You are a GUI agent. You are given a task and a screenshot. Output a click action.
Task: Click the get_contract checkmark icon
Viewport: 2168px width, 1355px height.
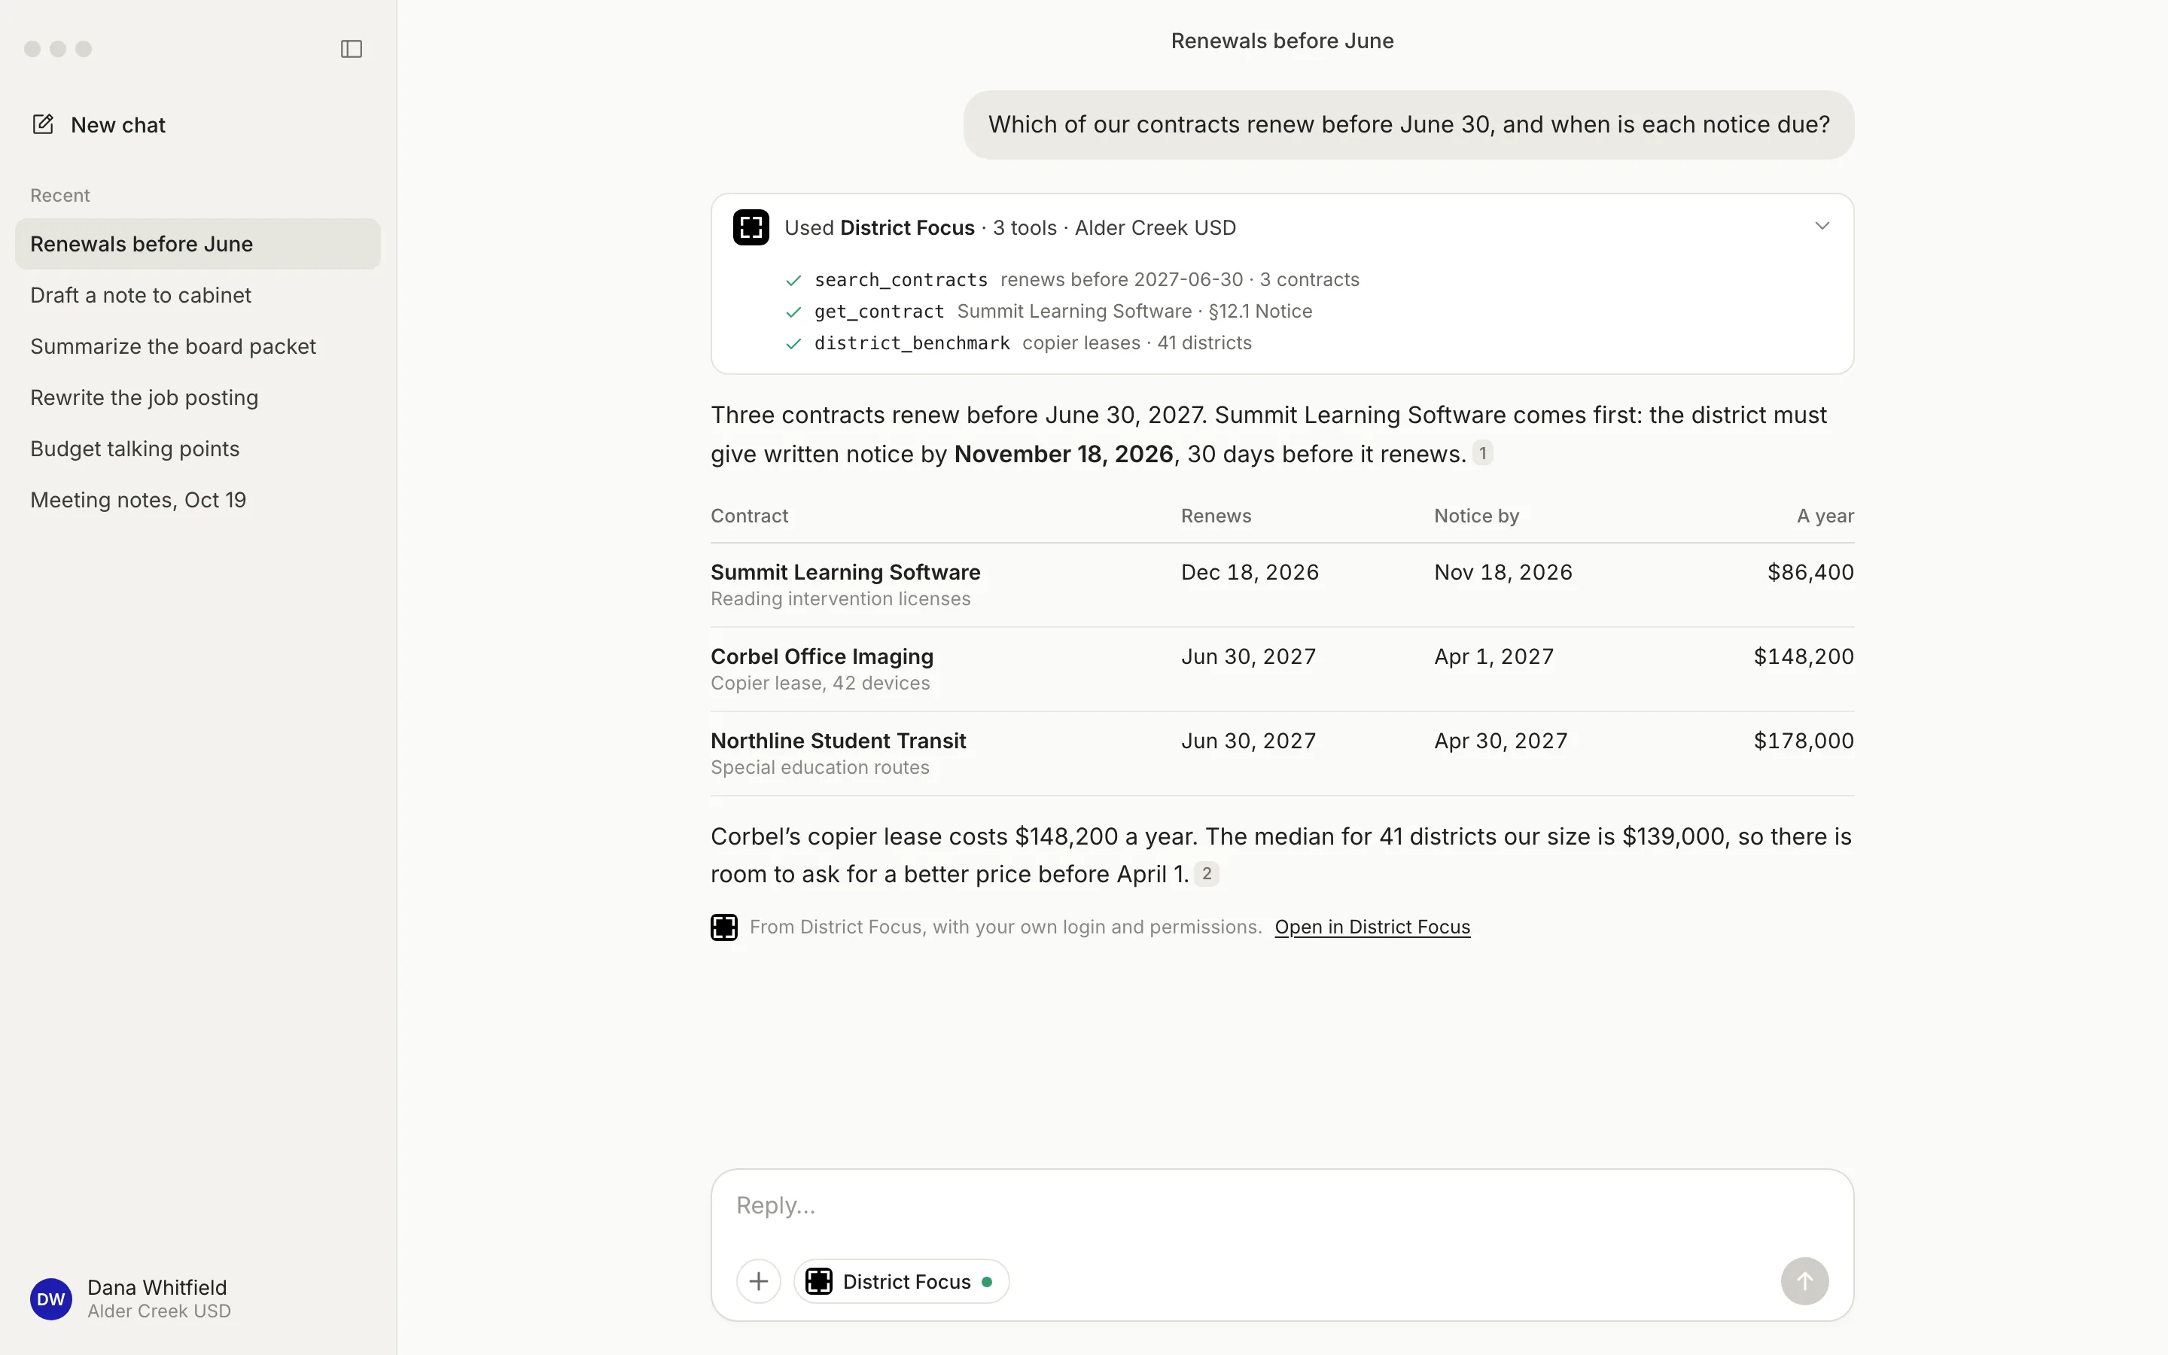793,312
